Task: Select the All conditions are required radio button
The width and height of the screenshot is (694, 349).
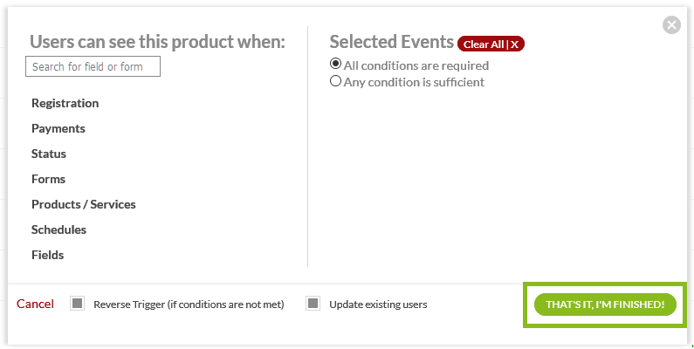Action: [335, 65]
